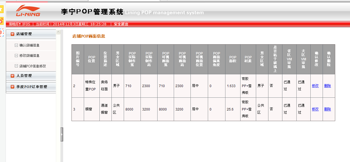The width and height of the screenshot is (350, 162).
Task: Click area value 1.633
Action: coord(231,86)
